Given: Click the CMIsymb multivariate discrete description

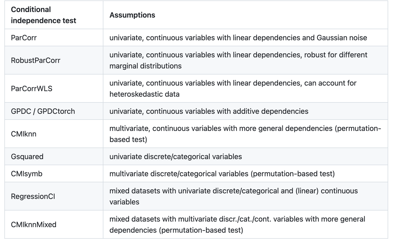Looking at the screenshot, I should [222, 174].
